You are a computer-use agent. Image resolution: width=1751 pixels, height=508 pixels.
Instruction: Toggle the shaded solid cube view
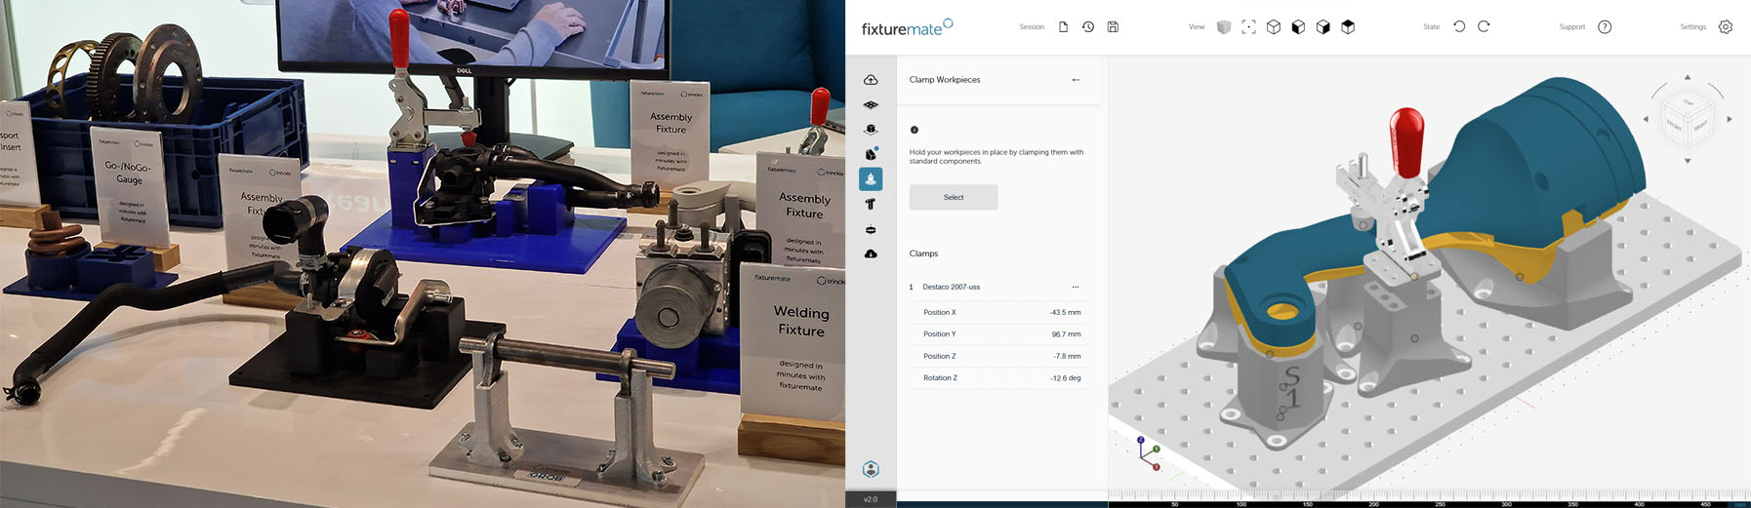coord(1224,27)
